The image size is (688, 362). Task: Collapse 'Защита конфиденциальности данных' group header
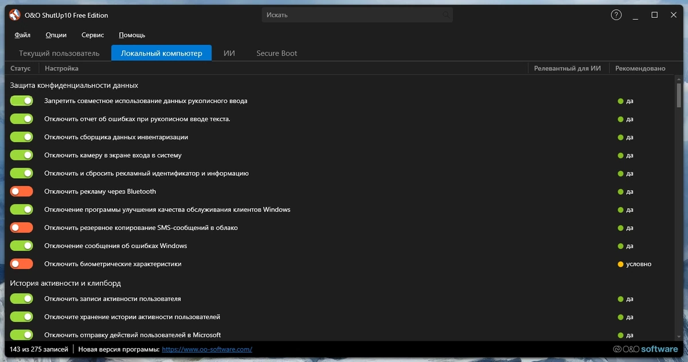(74, 85)
